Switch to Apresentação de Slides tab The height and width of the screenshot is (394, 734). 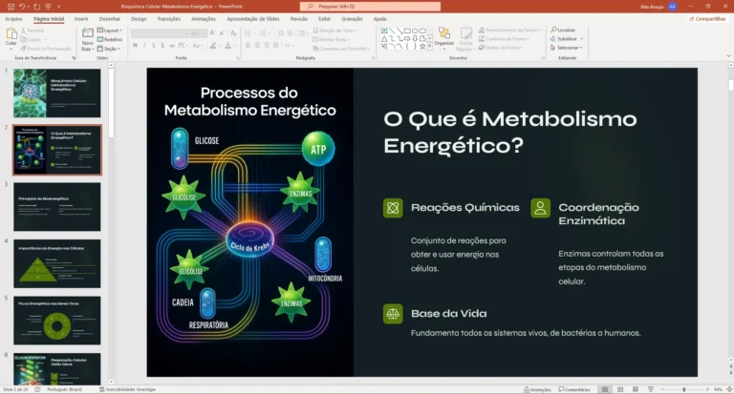(x=253, y=19)
